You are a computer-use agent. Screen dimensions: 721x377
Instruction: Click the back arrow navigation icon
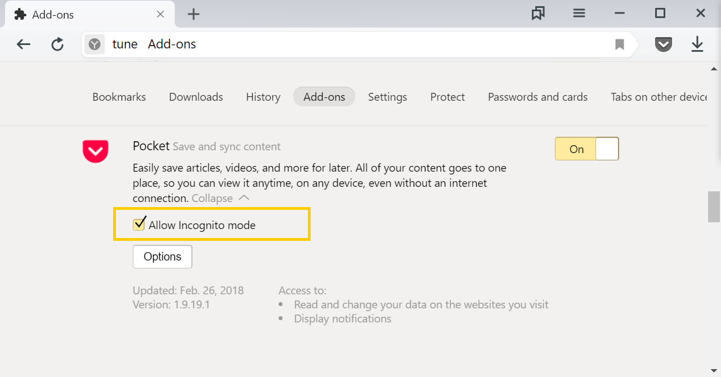(x=24, y=44)
